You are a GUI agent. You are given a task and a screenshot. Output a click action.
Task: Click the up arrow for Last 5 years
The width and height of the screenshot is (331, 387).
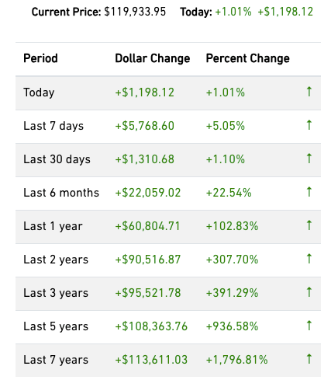(x=309, y=326)
